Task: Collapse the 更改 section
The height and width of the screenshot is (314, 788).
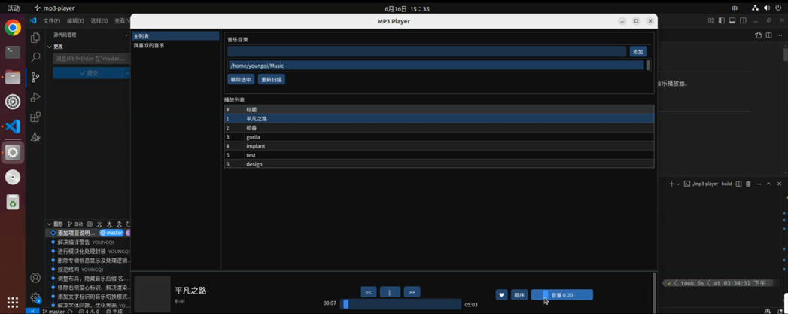Action: click(x=50, y=47)
